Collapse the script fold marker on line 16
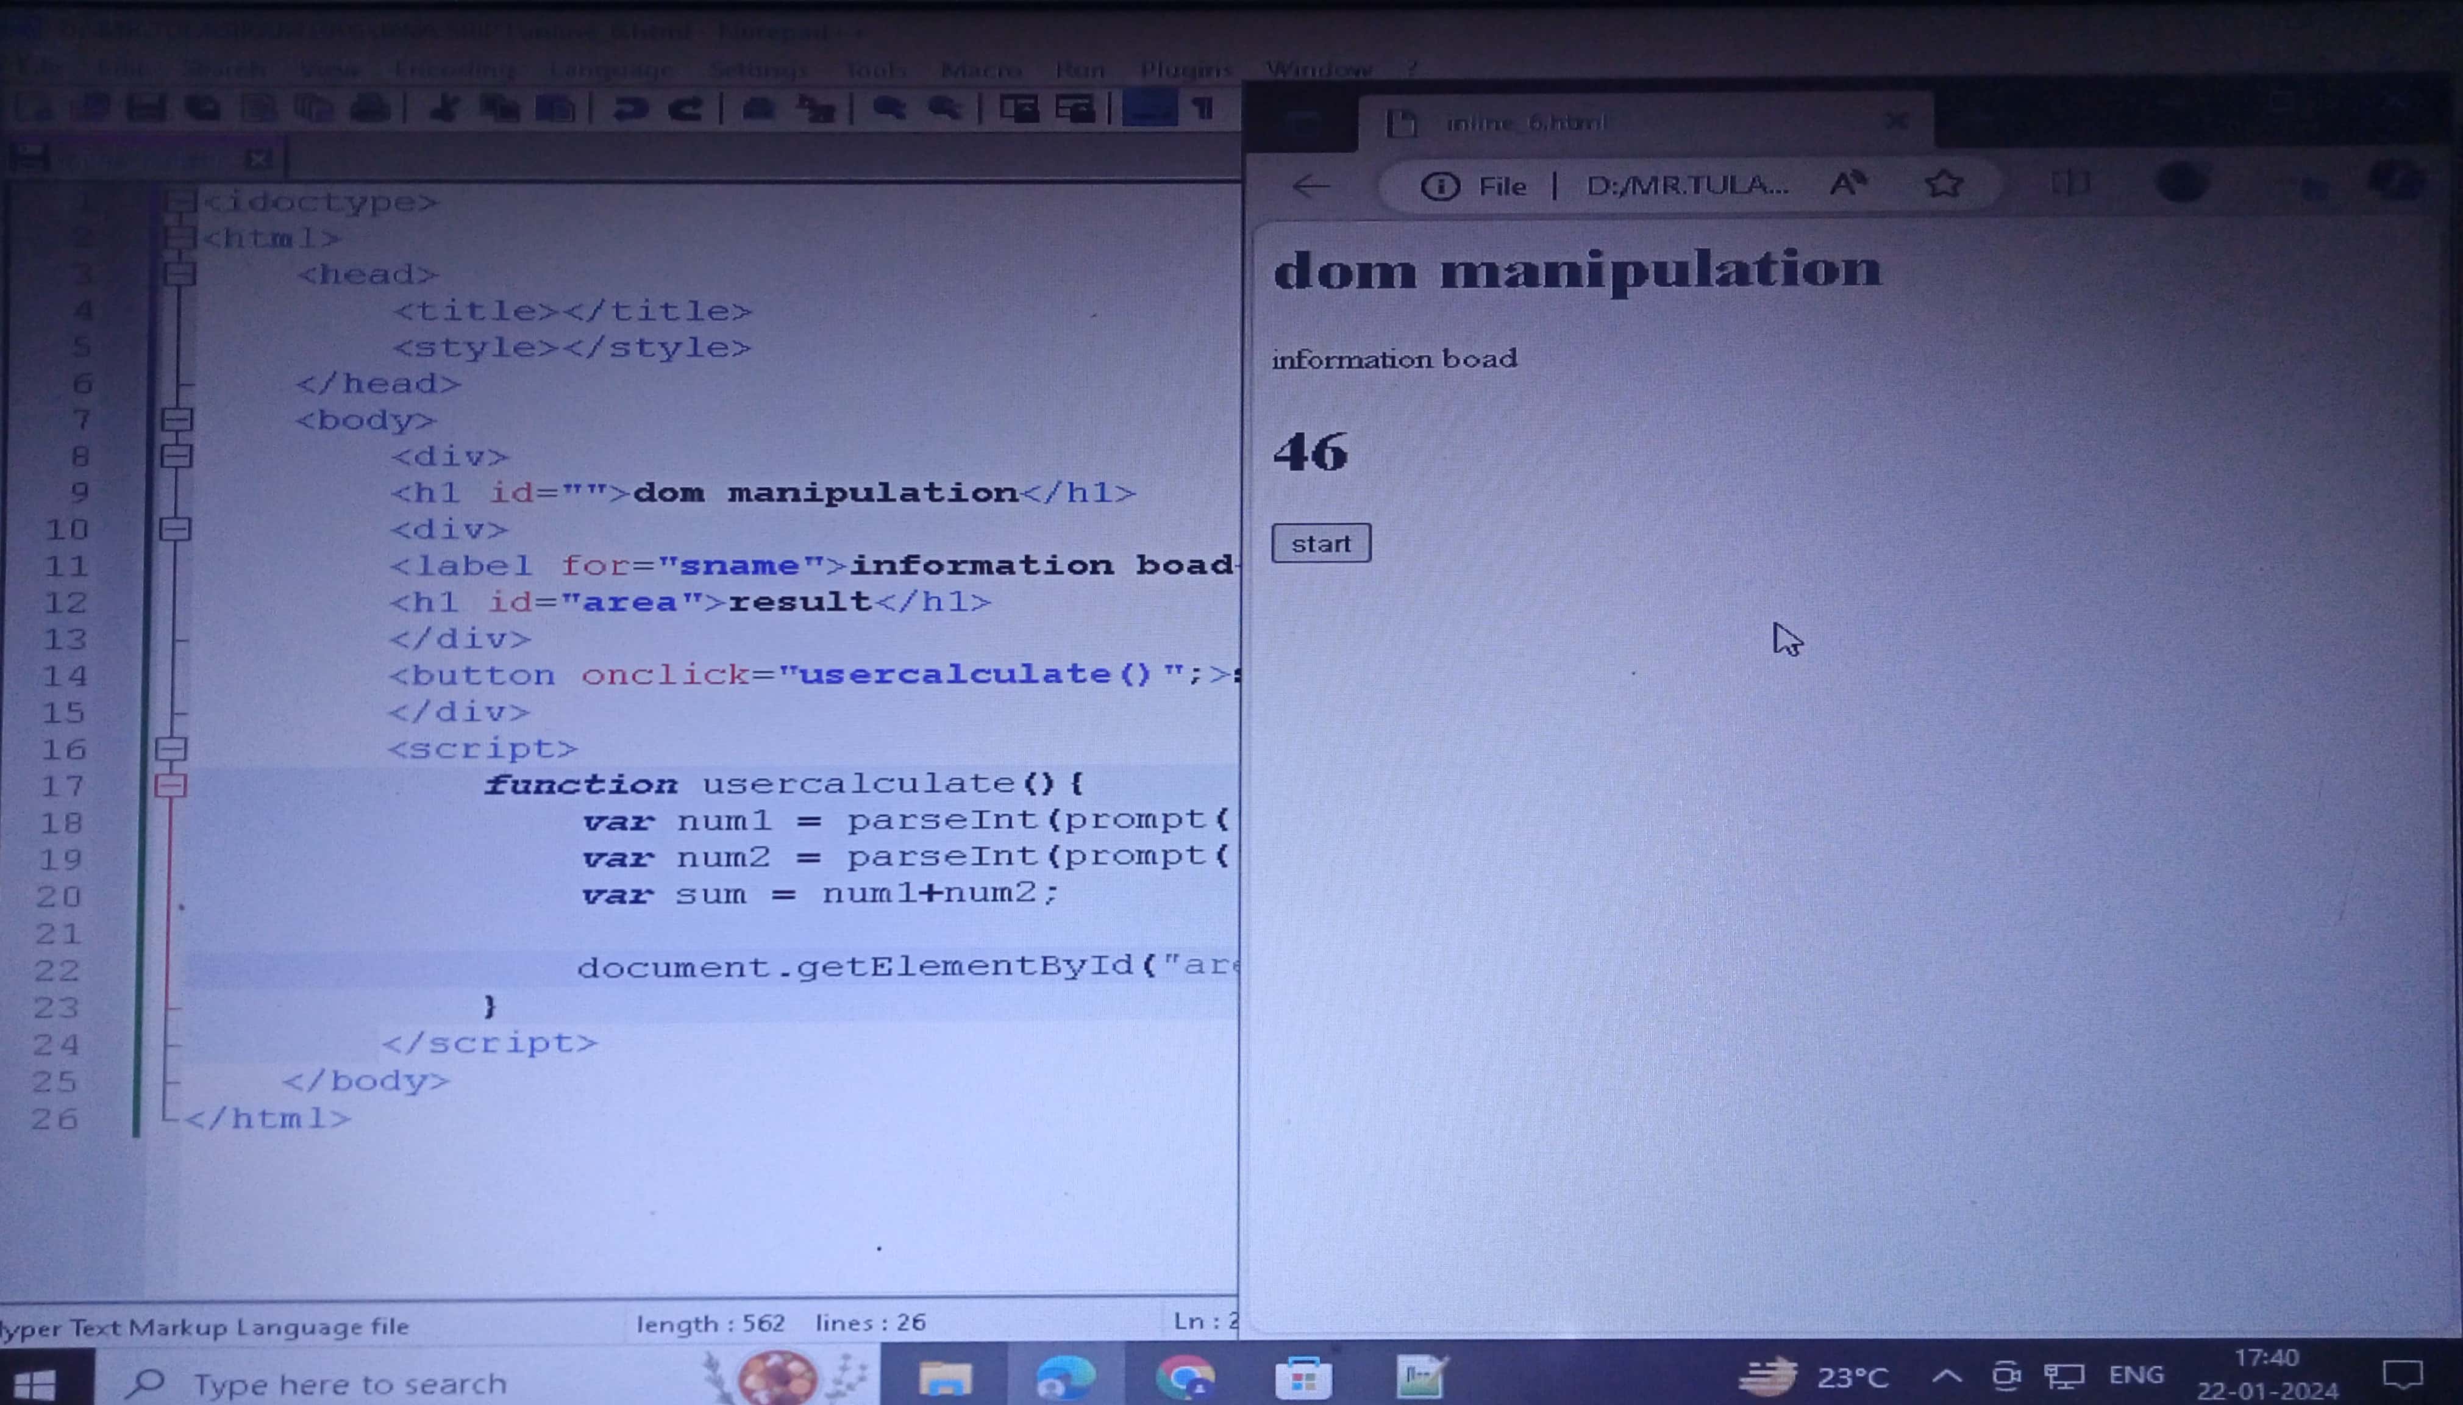This screenshot has height=1405, width=2463. click(x=172, y=748)
